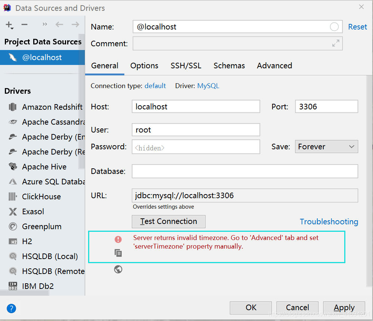Click the globe icon below the error

[118, 269]
